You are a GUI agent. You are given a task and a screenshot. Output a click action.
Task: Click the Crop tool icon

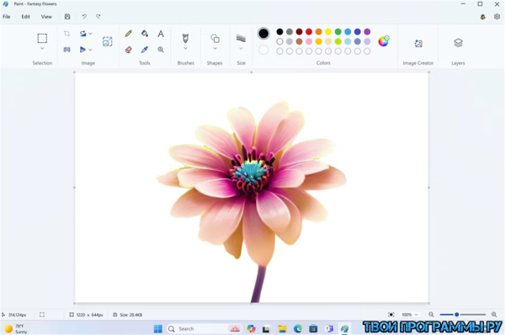coord(66,34)
